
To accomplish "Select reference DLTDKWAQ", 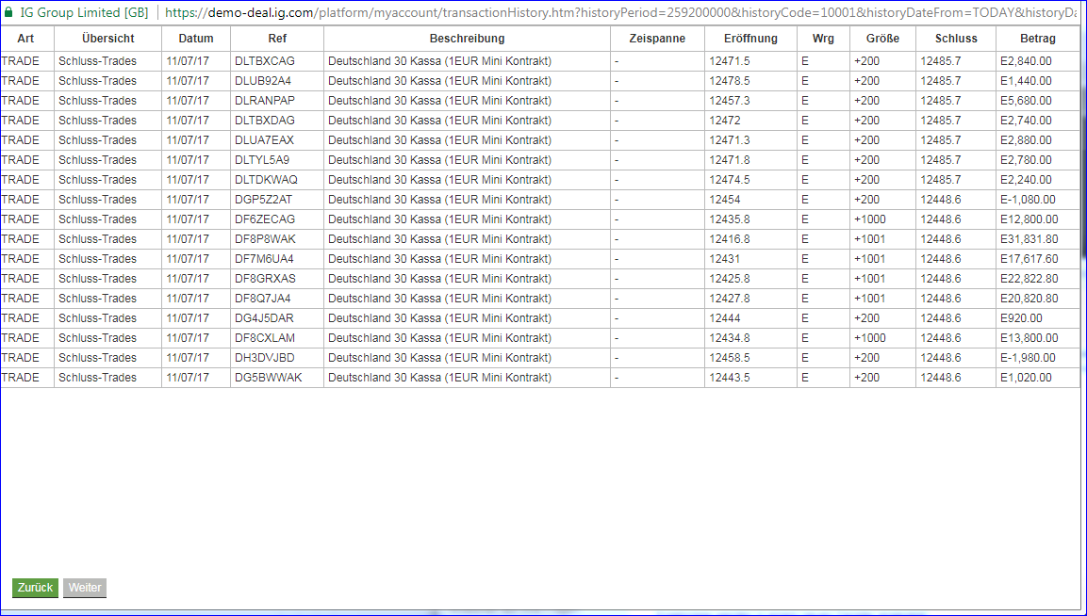I will 266,180.
